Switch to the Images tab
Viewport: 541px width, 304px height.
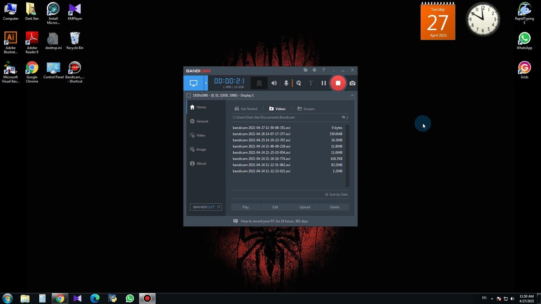click(306, 109)
